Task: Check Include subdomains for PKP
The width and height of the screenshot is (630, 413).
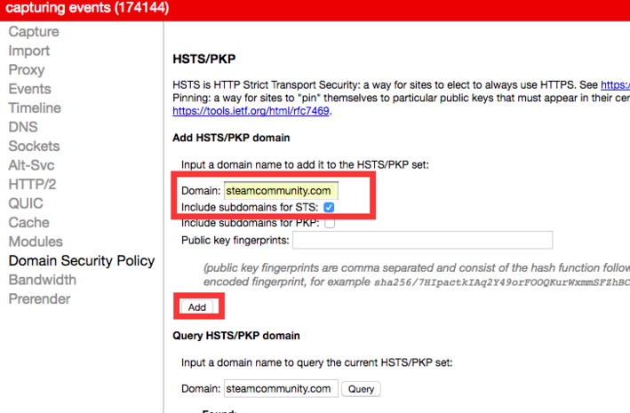Action: pyautogui.click(x=330, y=223)
